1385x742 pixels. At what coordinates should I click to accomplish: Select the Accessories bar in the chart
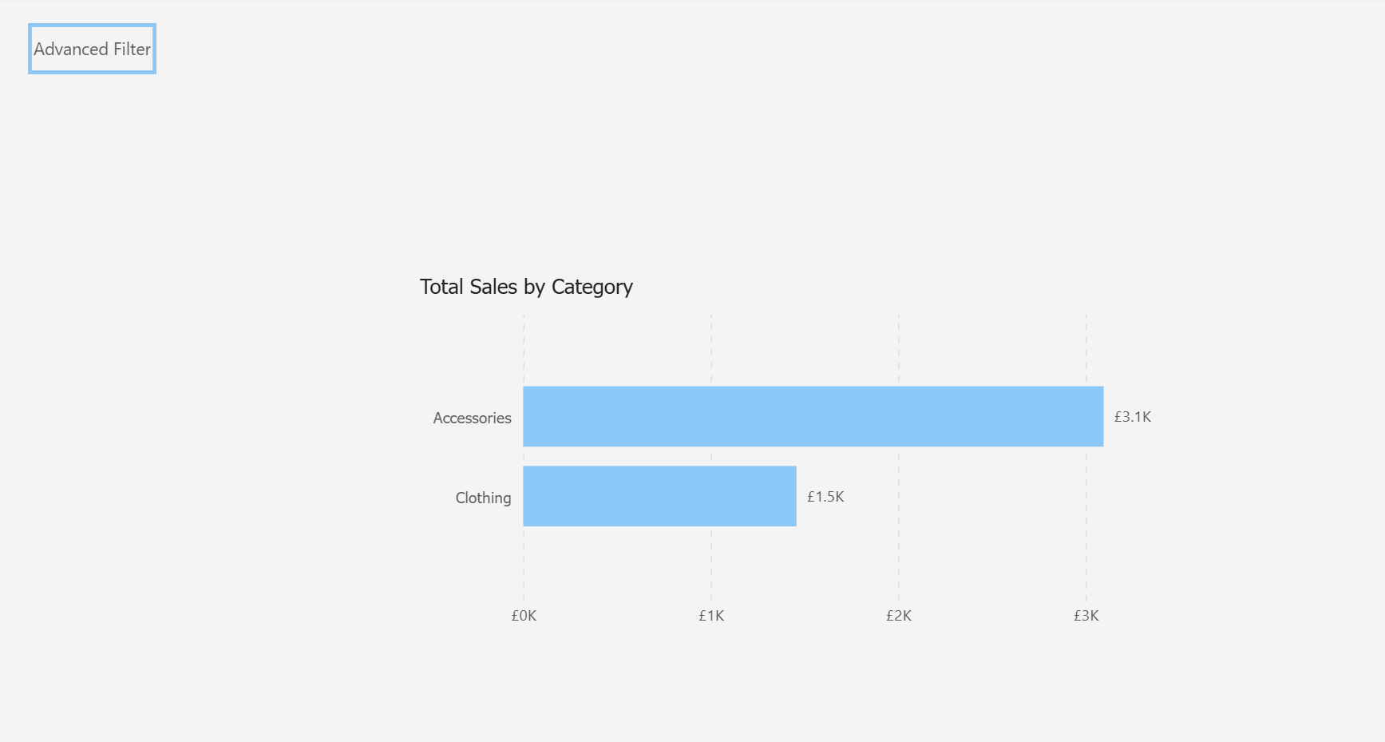(x=813, y=416)
